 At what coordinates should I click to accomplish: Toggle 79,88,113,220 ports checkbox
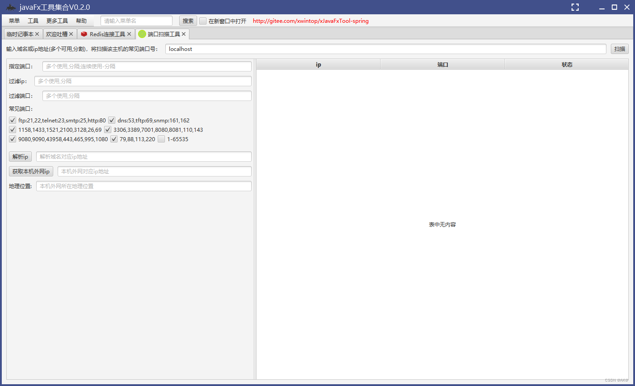coord(114,139)
